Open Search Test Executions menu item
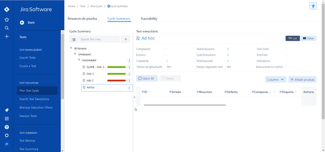The height and width of the screenshot is (152, 325). coord(34,99)
